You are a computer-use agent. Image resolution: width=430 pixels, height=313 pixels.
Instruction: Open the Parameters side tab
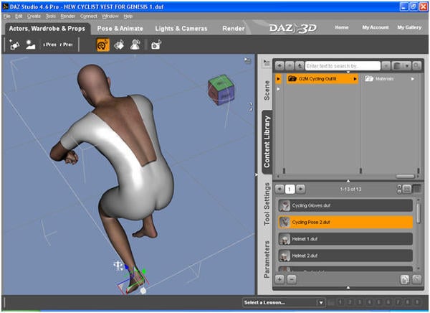267,259
